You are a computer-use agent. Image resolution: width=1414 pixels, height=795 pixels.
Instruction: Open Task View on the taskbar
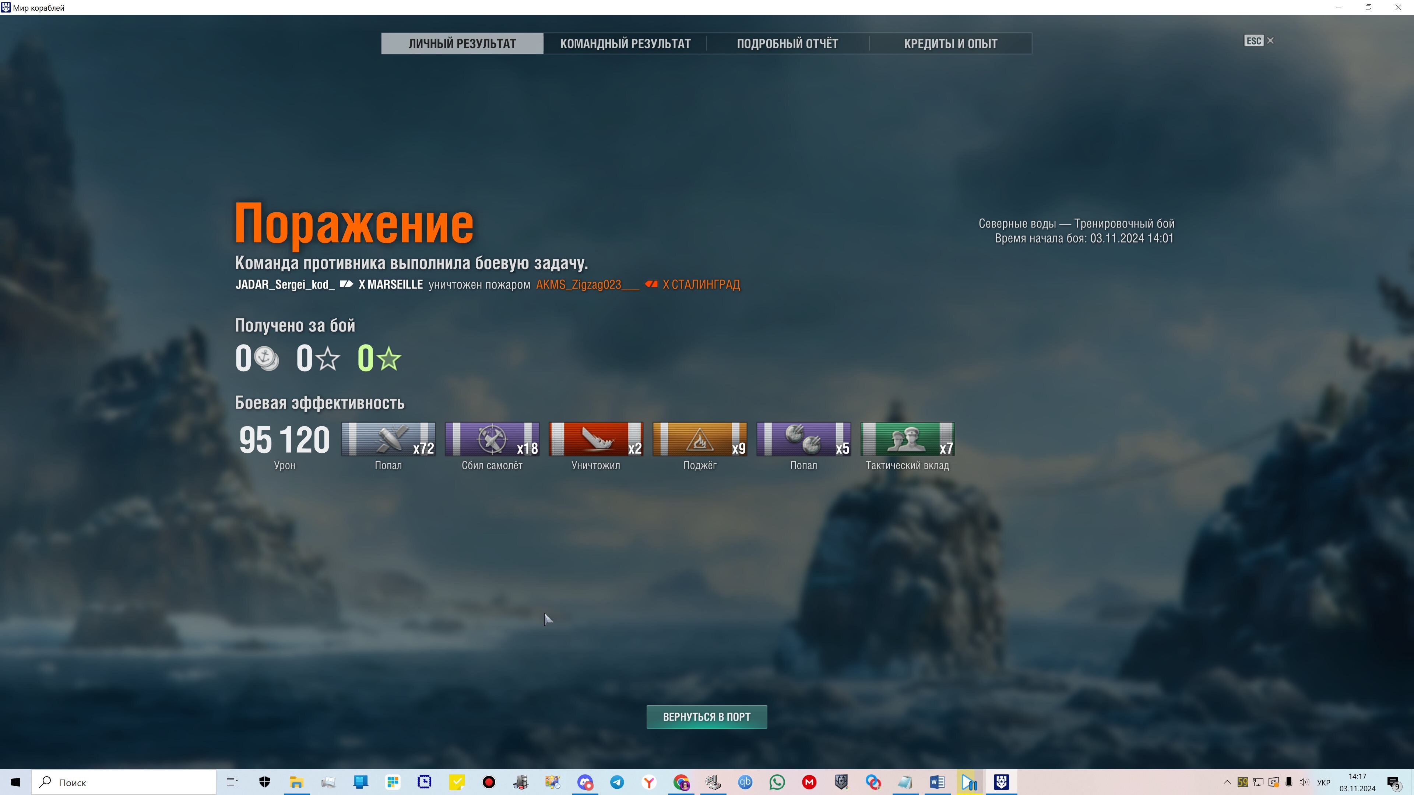tap(232, 782)
